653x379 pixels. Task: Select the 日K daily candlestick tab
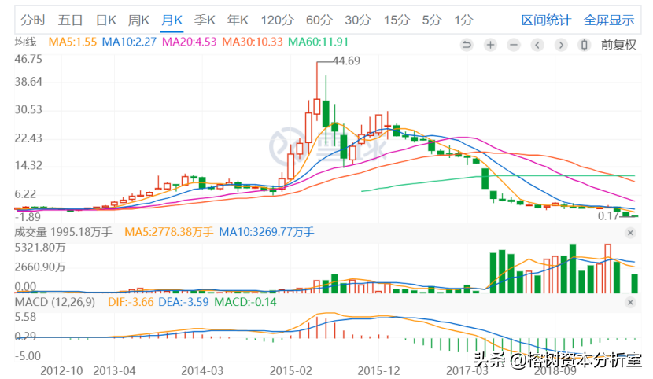point(105,20)
